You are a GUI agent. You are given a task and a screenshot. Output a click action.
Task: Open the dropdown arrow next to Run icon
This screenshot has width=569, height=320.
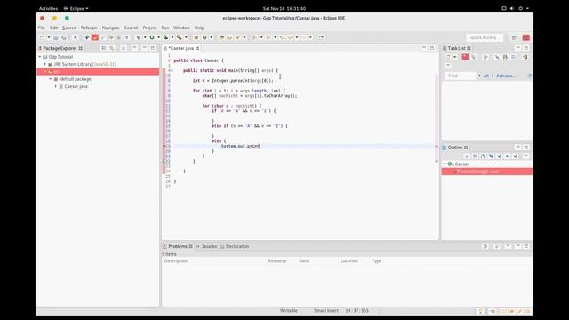coord(159,37)
